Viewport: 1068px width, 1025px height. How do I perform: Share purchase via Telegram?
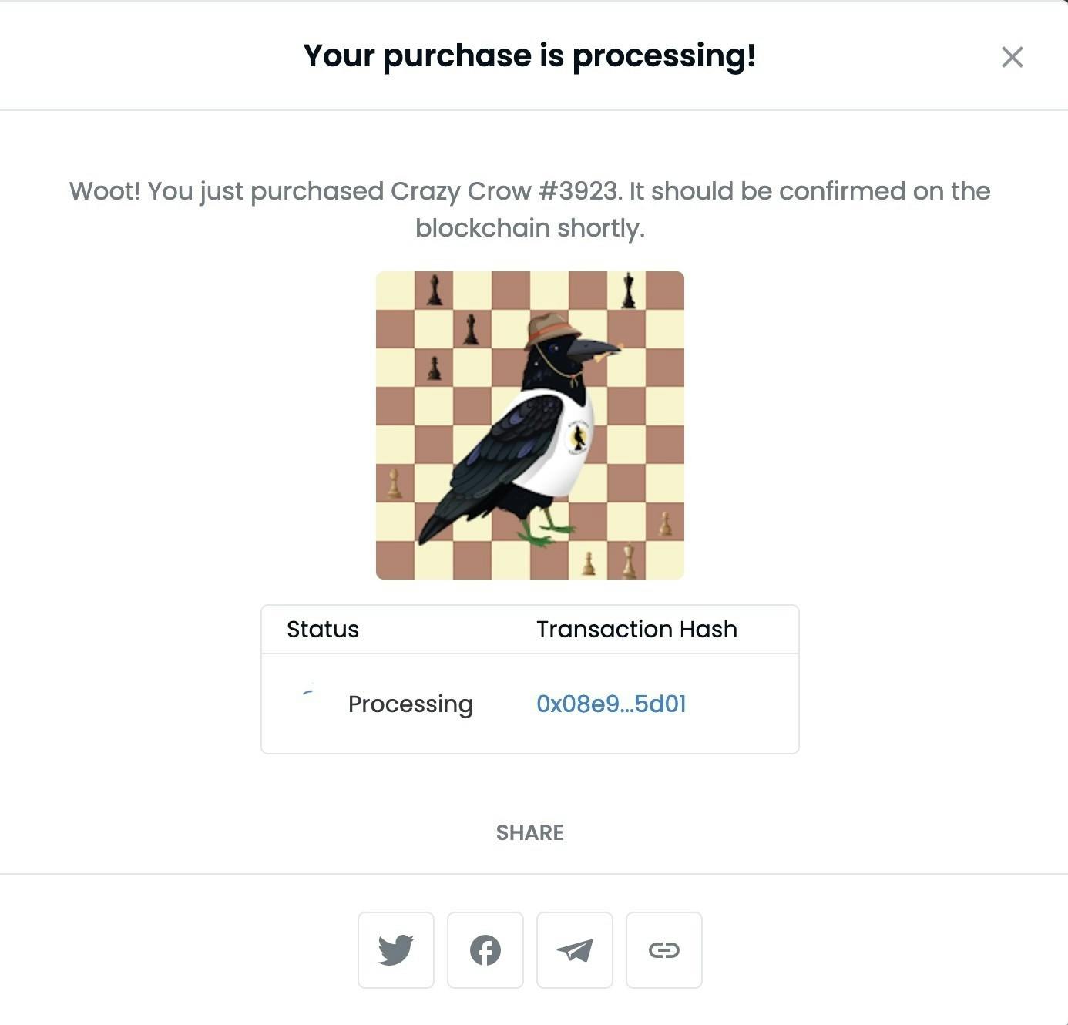[575, 949]
